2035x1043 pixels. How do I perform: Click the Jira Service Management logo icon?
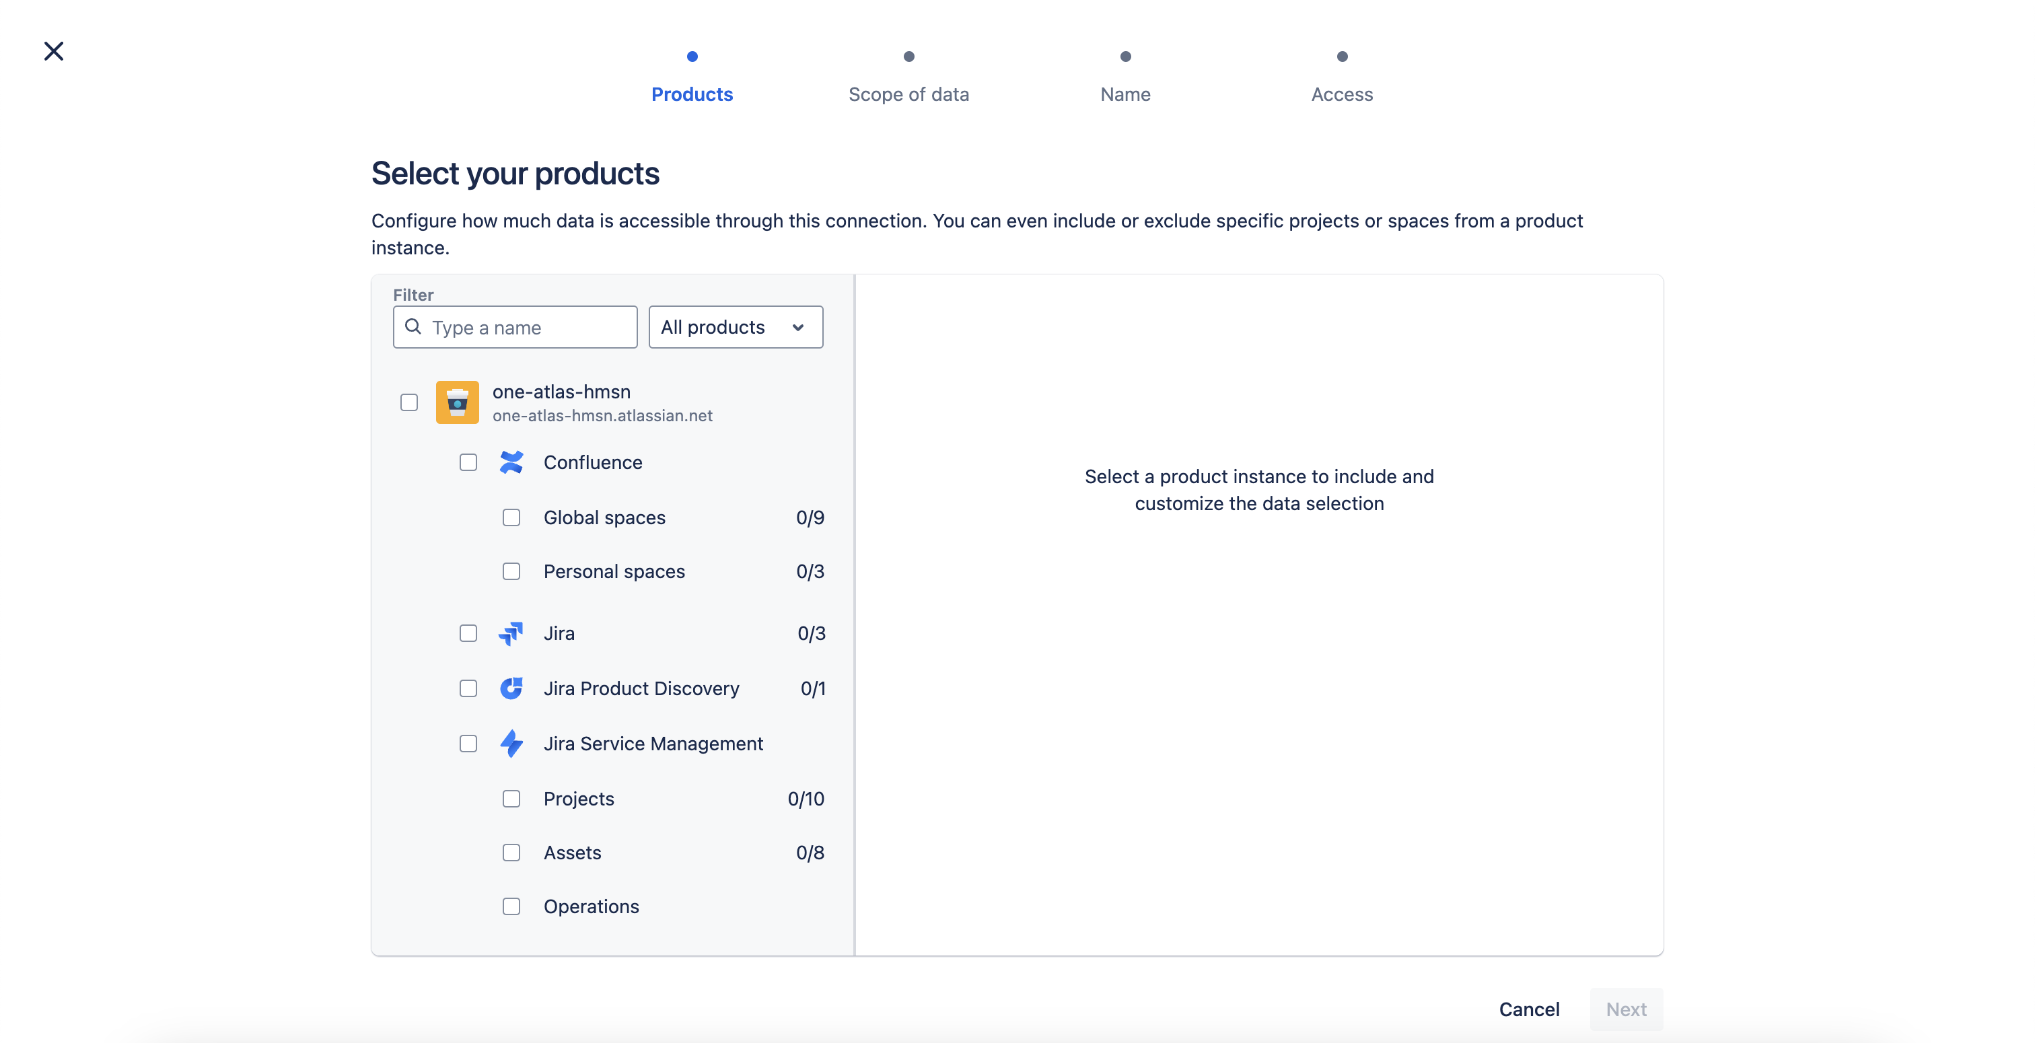pyautogui.click(x=511, y=744)
